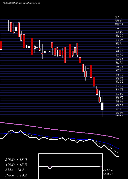The image size is (128, 179).
Task: Click the pink dip in the MACD panel line
Action: pyautogui.click(x=50, y=167)
